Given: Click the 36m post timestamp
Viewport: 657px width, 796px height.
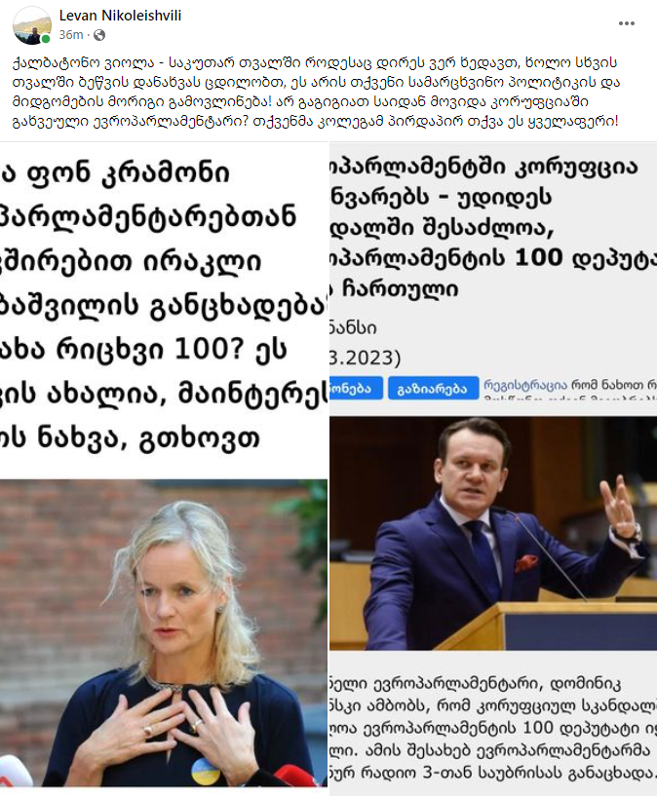Looking at the screenshot, I should (x=70, y=35).
